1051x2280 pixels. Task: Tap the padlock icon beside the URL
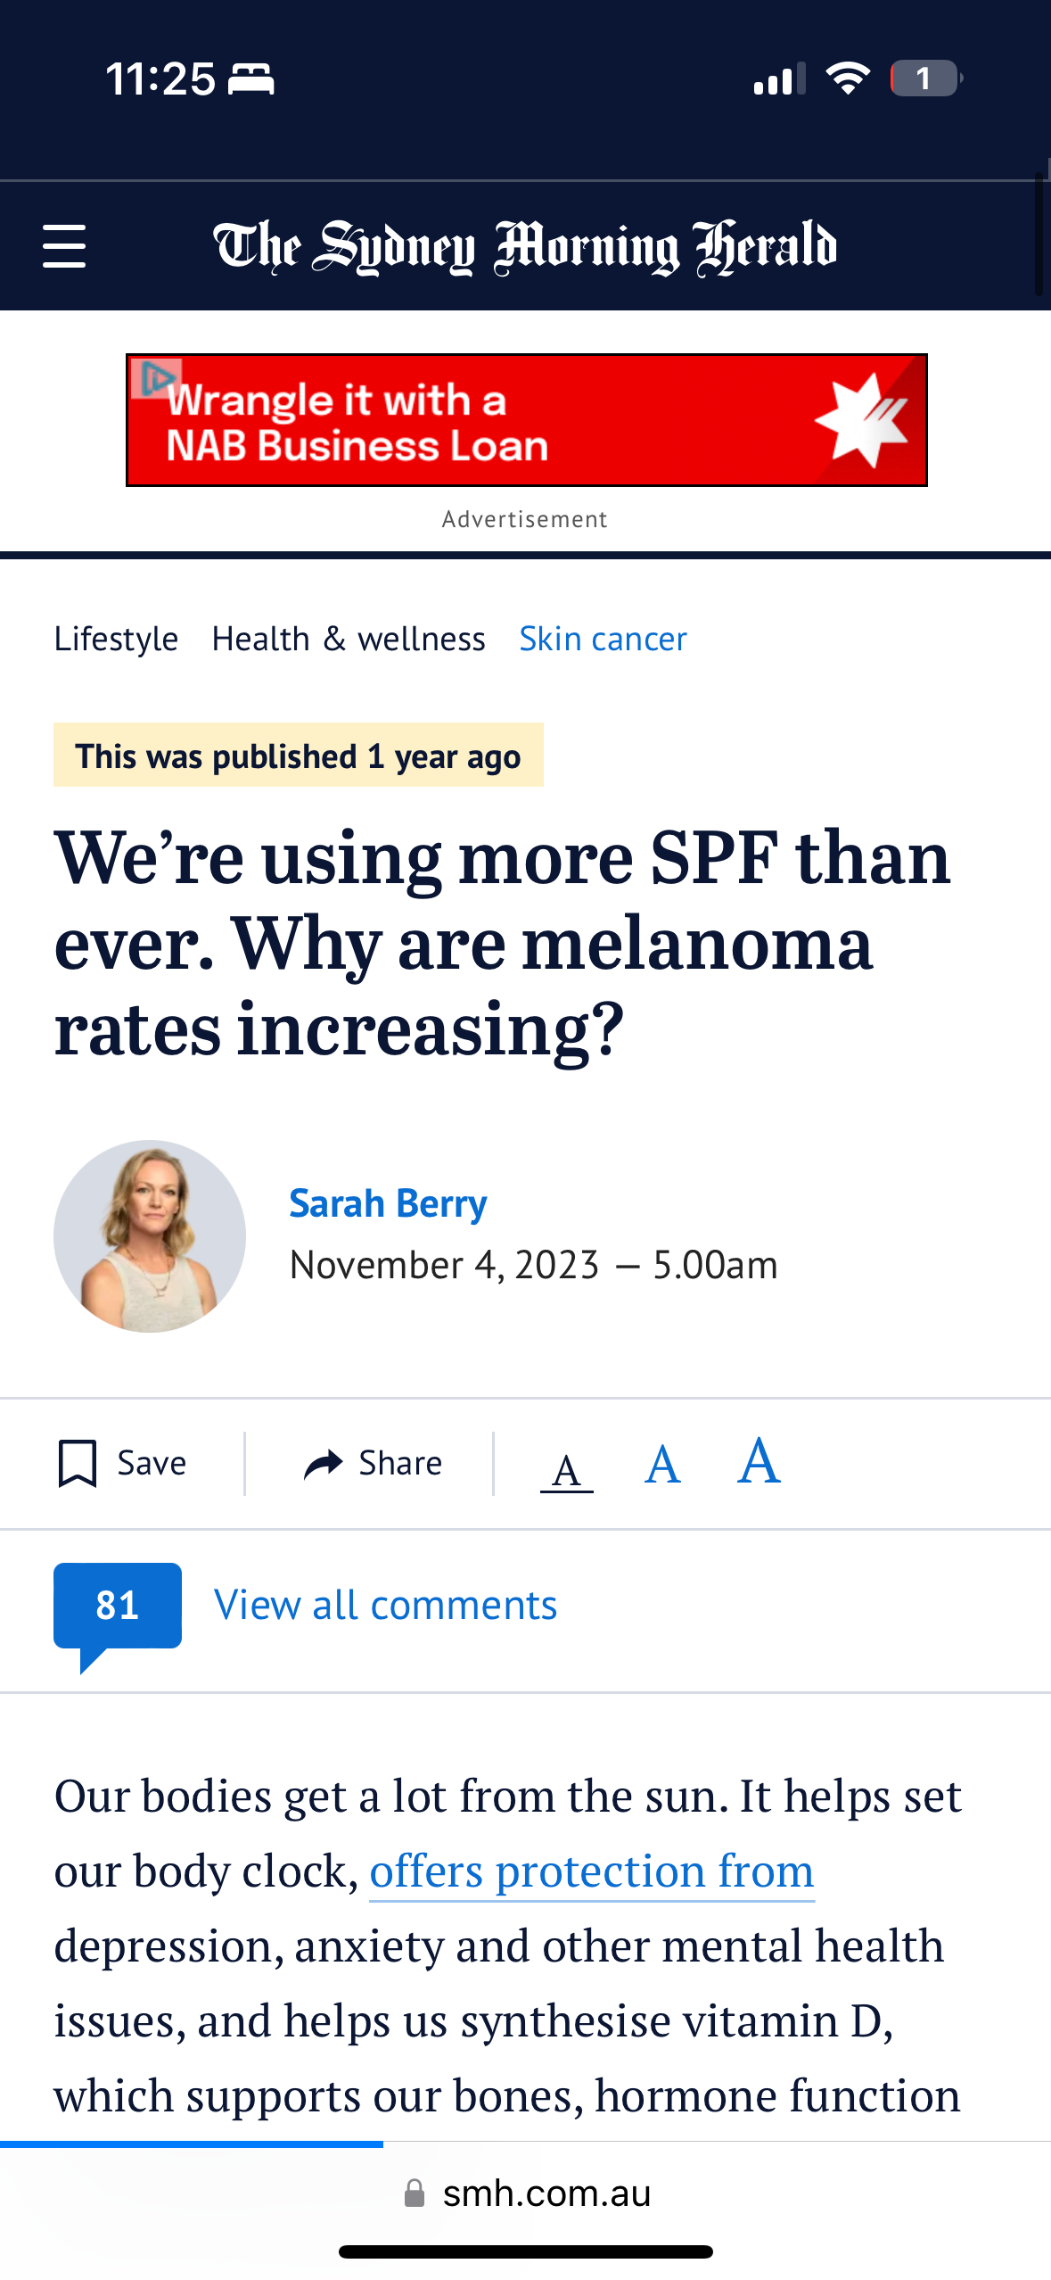click(415, 2193)
